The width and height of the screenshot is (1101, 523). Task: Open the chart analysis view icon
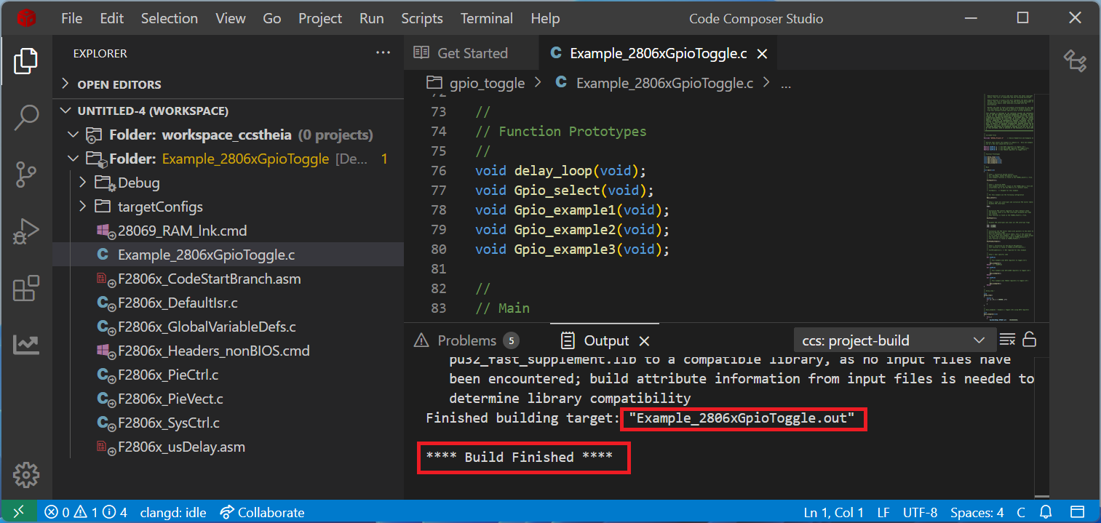(x=26, y=344)
